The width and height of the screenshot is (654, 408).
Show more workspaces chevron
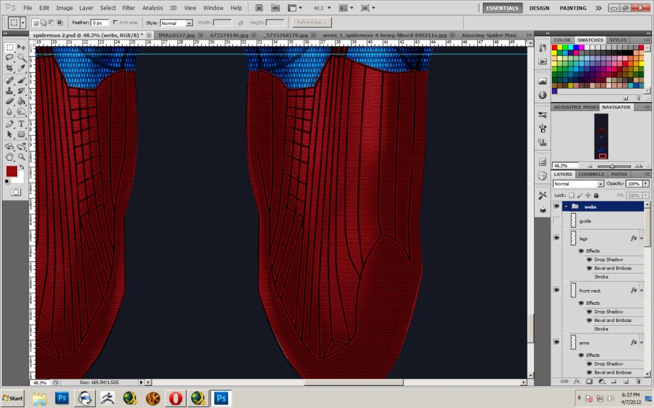point(598,8)
